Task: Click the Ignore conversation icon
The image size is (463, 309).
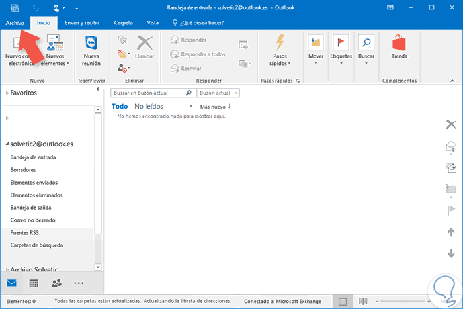Action: (x=122, y=40)
